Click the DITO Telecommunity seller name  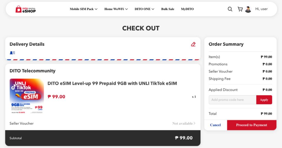tap(32, 71)
